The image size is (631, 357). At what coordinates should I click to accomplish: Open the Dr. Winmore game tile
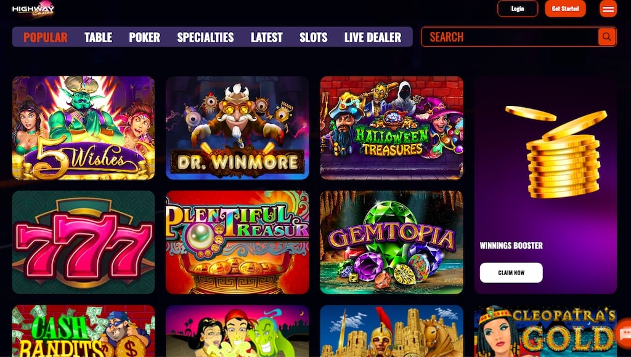pyautogui.click(x=237, y=128)
